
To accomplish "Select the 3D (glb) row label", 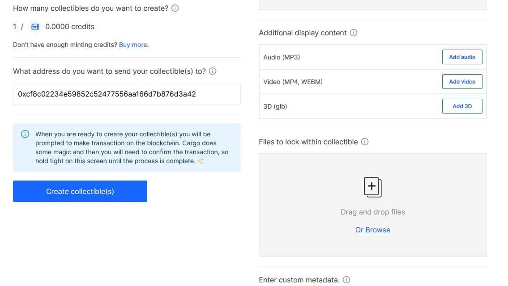I will click(275, 106).
